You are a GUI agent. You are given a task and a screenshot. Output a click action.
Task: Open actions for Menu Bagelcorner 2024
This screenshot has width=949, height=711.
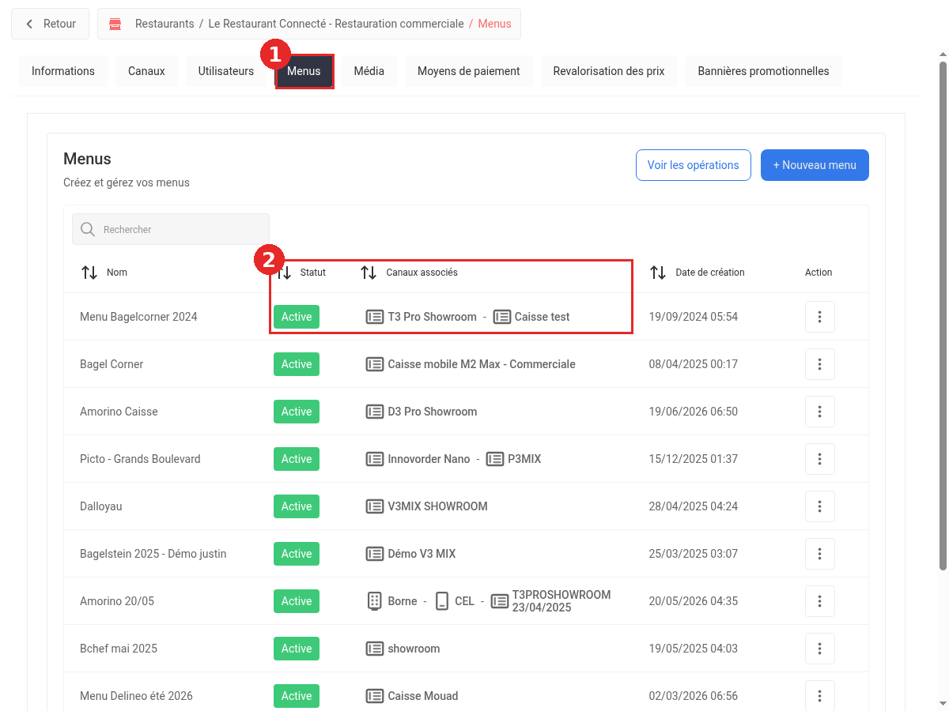820,317
